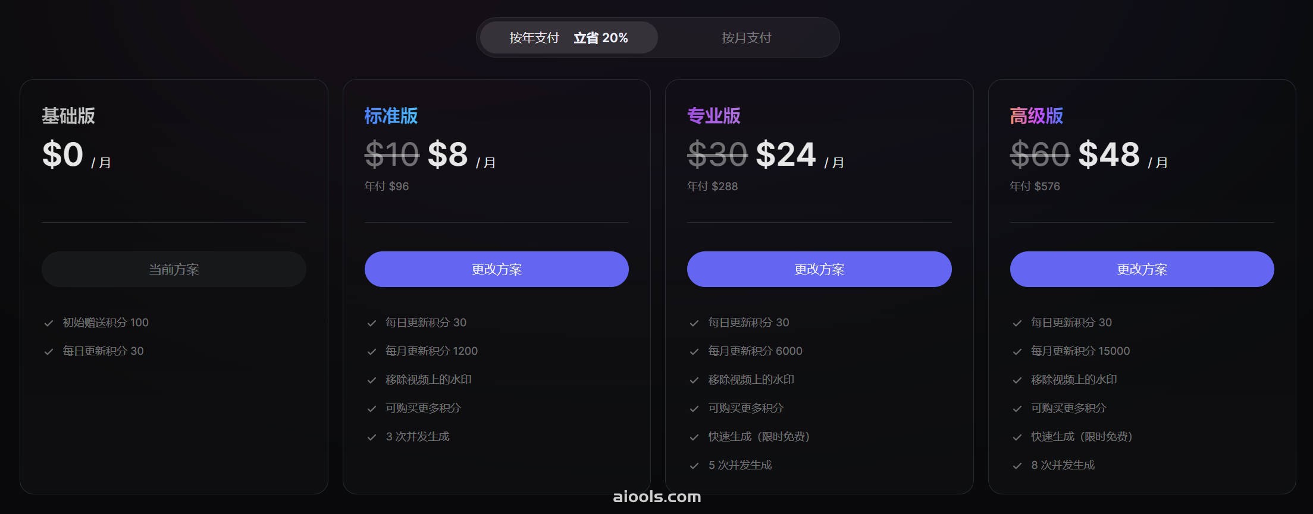The image size is (1313, 514).
Task: Click checkmark beside 每月更新积分 1200
Action: click(372, 352)
